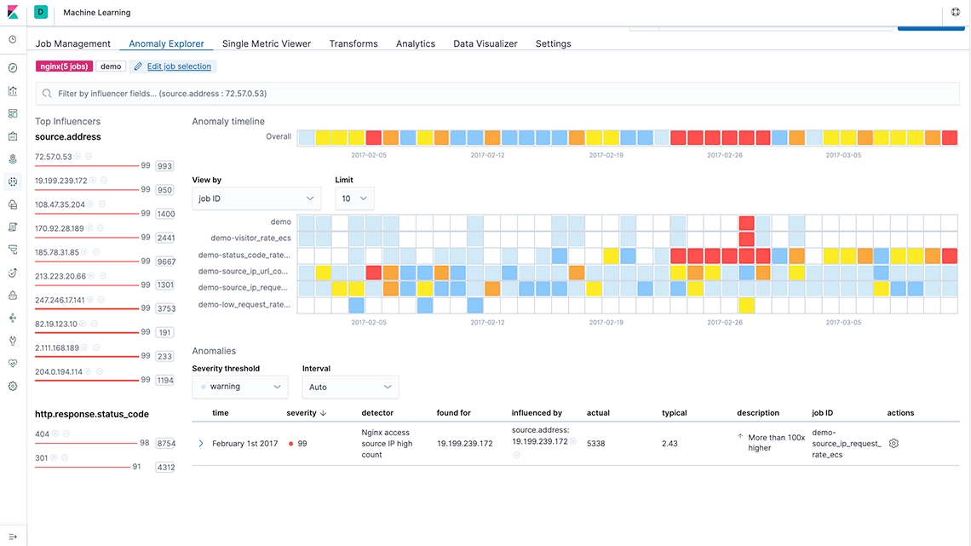This screenshot has width=971, height=546.
Task: Open the Dashboard icon in the sidebar
Action: 13,113
